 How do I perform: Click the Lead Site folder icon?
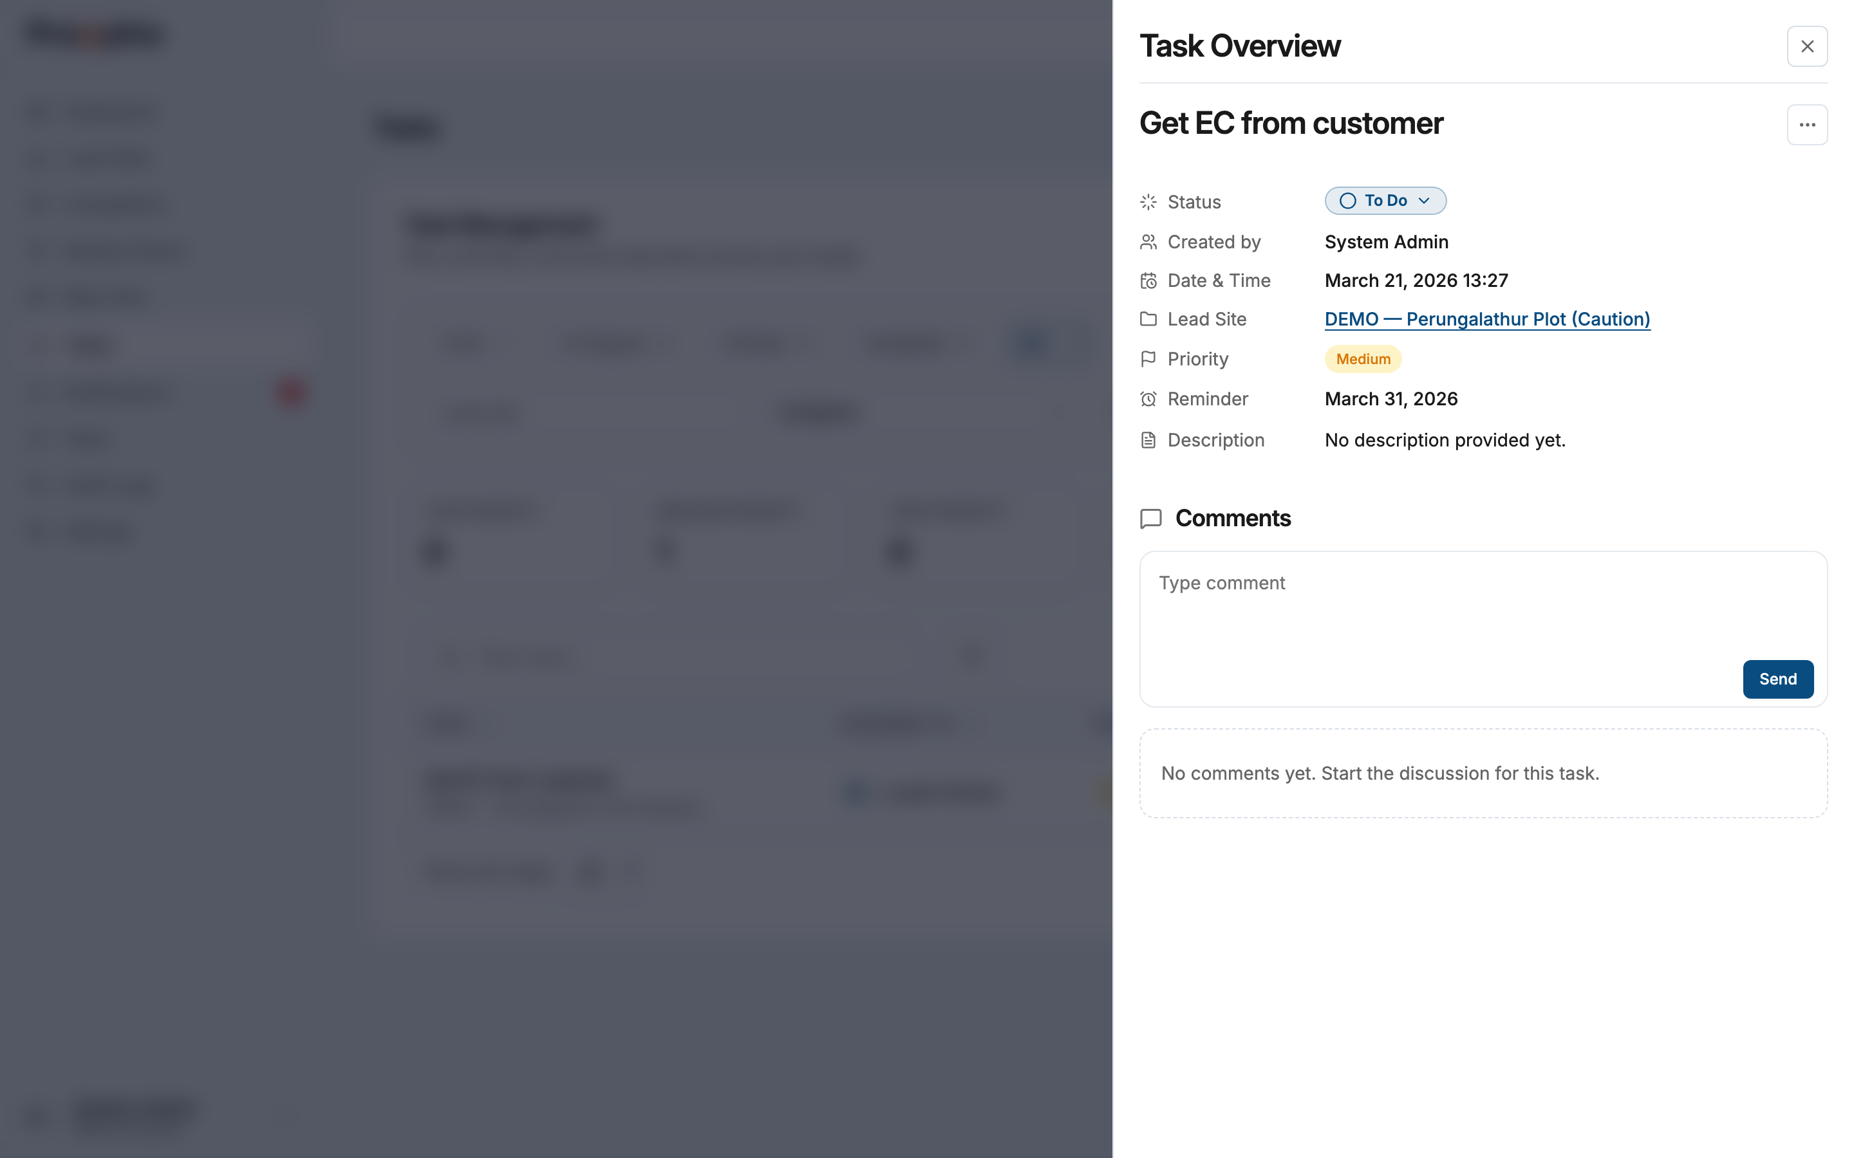1148,319
